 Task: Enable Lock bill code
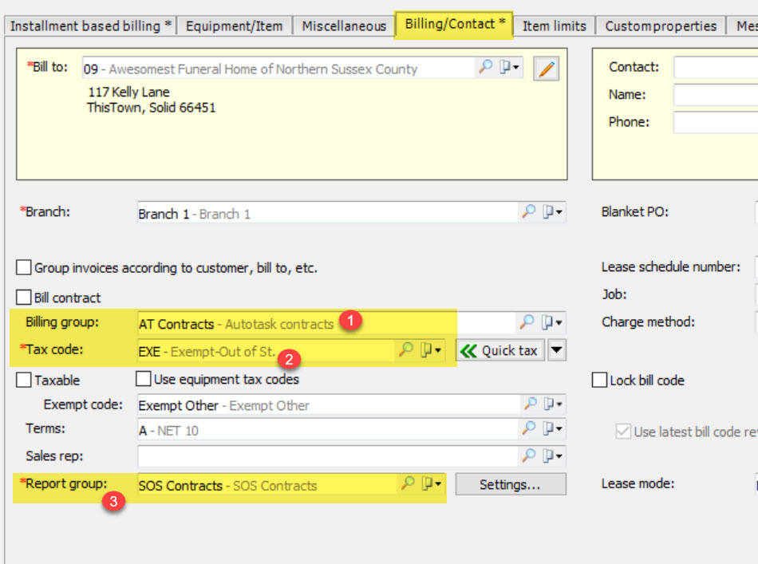click(599, 381)
